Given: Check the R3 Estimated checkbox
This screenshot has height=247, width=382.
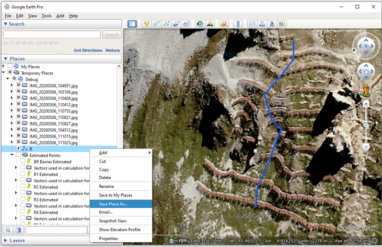Looking at the screenshot, I should [x=22, y=199].
